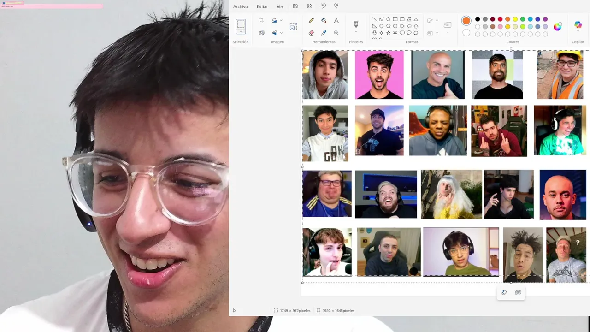Click the 'Formas' group label
Viewport: 590px width, 332px height.
tap(412, 42)
